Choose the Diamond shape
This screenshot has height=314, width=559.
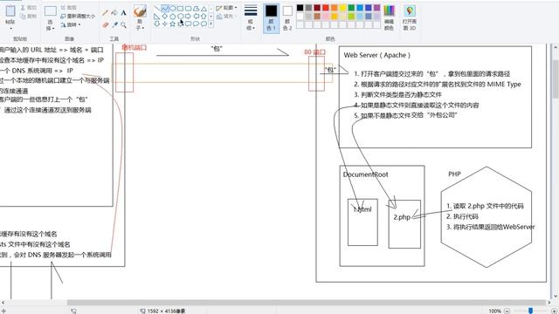[x=165, y=17]
